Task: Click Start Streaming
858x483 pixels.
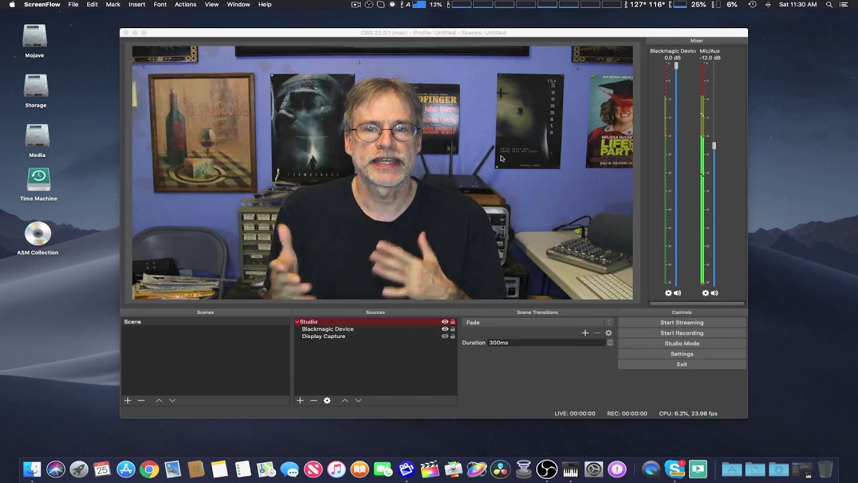Action: click(682, 323)
